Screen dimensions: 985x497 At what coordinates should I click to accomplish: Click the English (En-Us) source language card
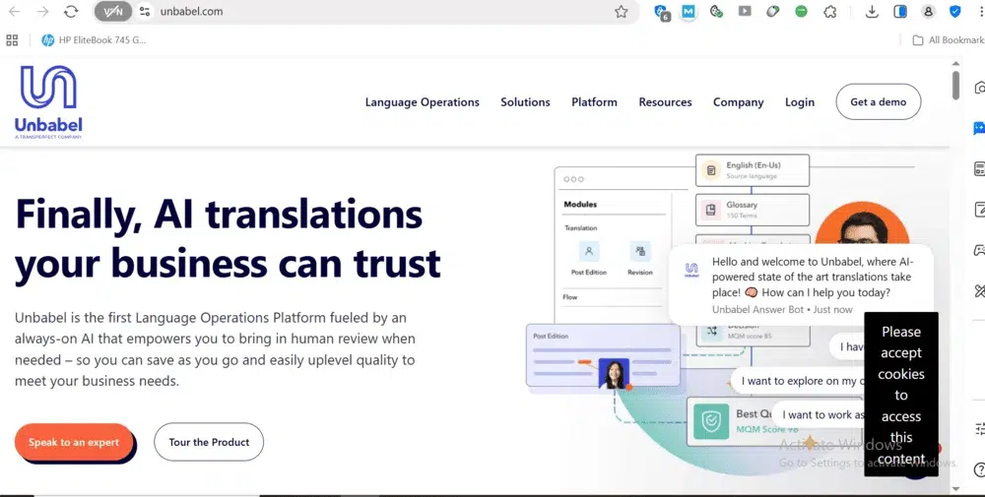pos(753,170)
